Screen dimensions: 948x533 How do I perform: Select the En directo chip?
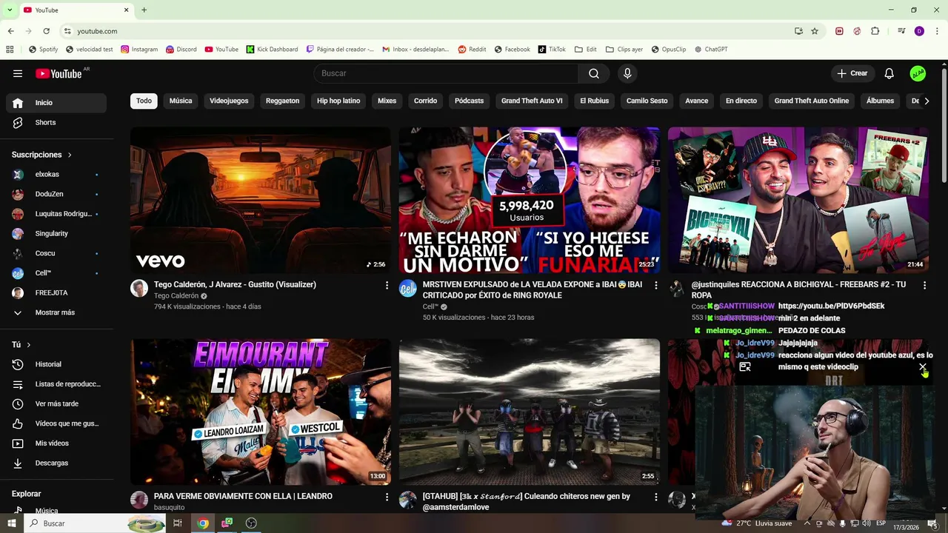pyautogui.click(x=741, y=101)
